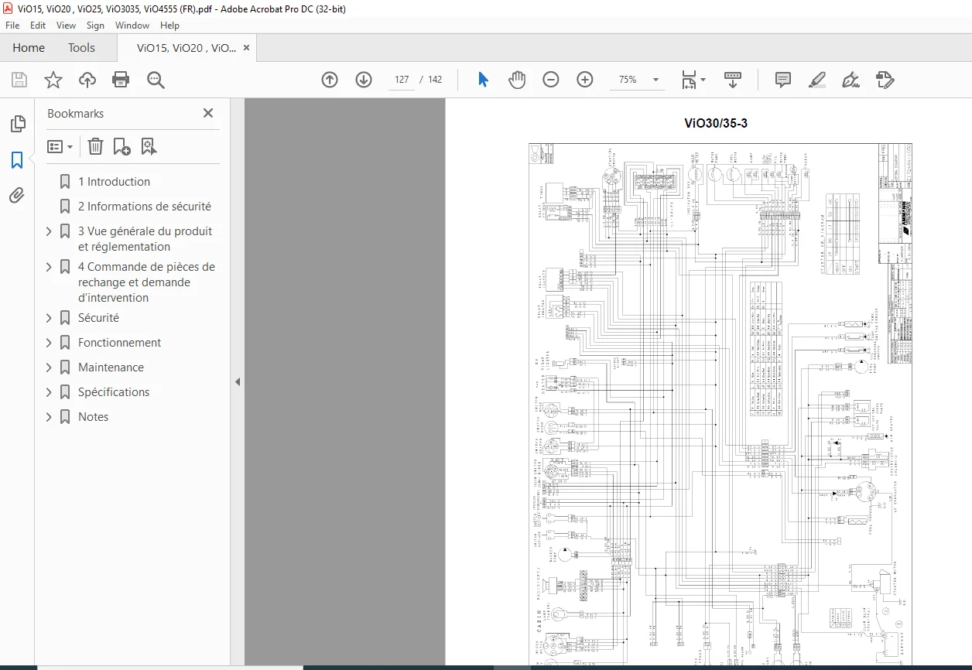Open the Sign menu
The width and height of the screenshot is (972, 670).
pos(95,26)
